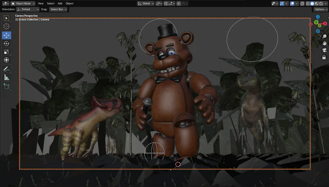Click the zoom view magnifier icon
The width and height of the screenshot is (329, 187).
(324, 36)
